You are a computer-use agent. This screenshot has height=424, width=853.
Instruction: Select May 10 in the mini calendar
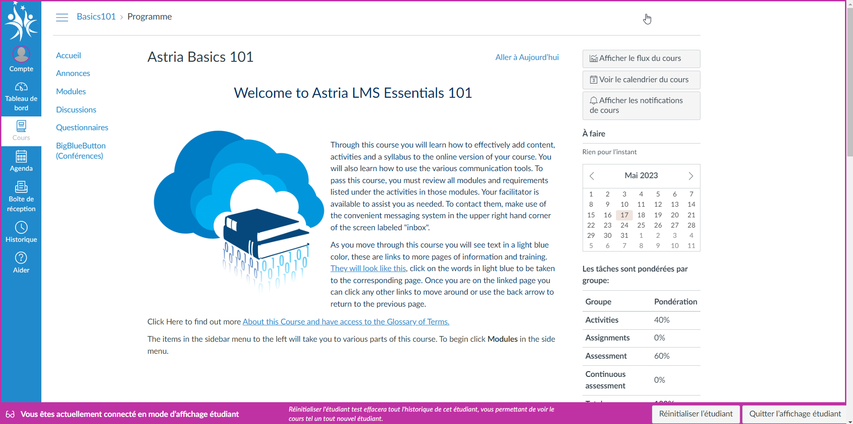pyautogui.click(x=624, y=204)
